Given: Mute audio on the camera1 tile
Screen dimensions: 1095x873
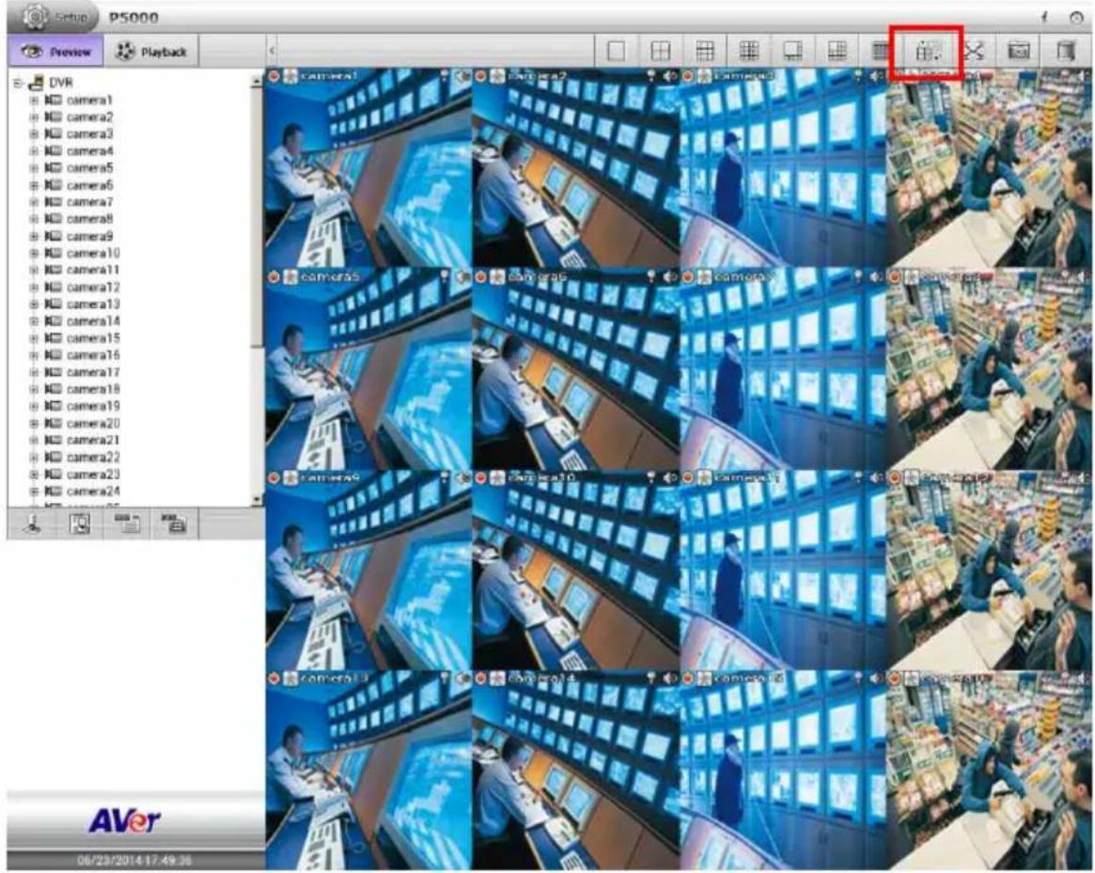Looking at the screenshot, I should (461, 75).
